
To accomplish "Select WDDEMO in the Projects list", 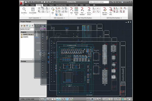I will point(26,37).
